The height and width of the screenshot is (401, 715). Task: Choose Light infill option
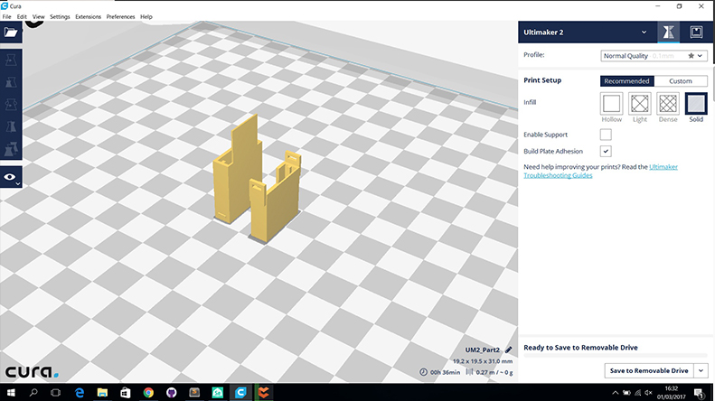point(640,104)
